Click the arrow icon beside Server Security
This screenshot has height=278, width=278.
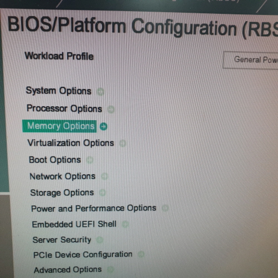pos(100,240)
